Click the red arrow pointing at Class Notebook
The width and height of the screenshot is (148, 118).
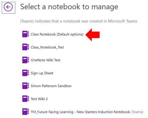click(x=93, y=35)
